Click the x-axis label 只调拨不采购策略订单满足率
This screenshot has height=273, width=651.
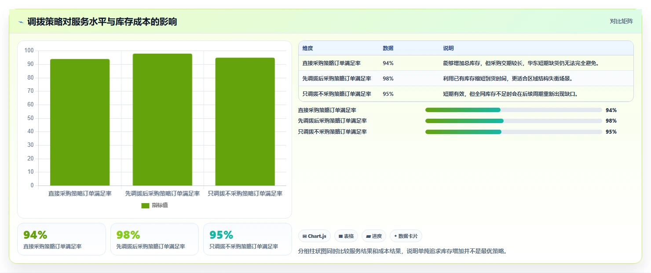click(245, 193)
